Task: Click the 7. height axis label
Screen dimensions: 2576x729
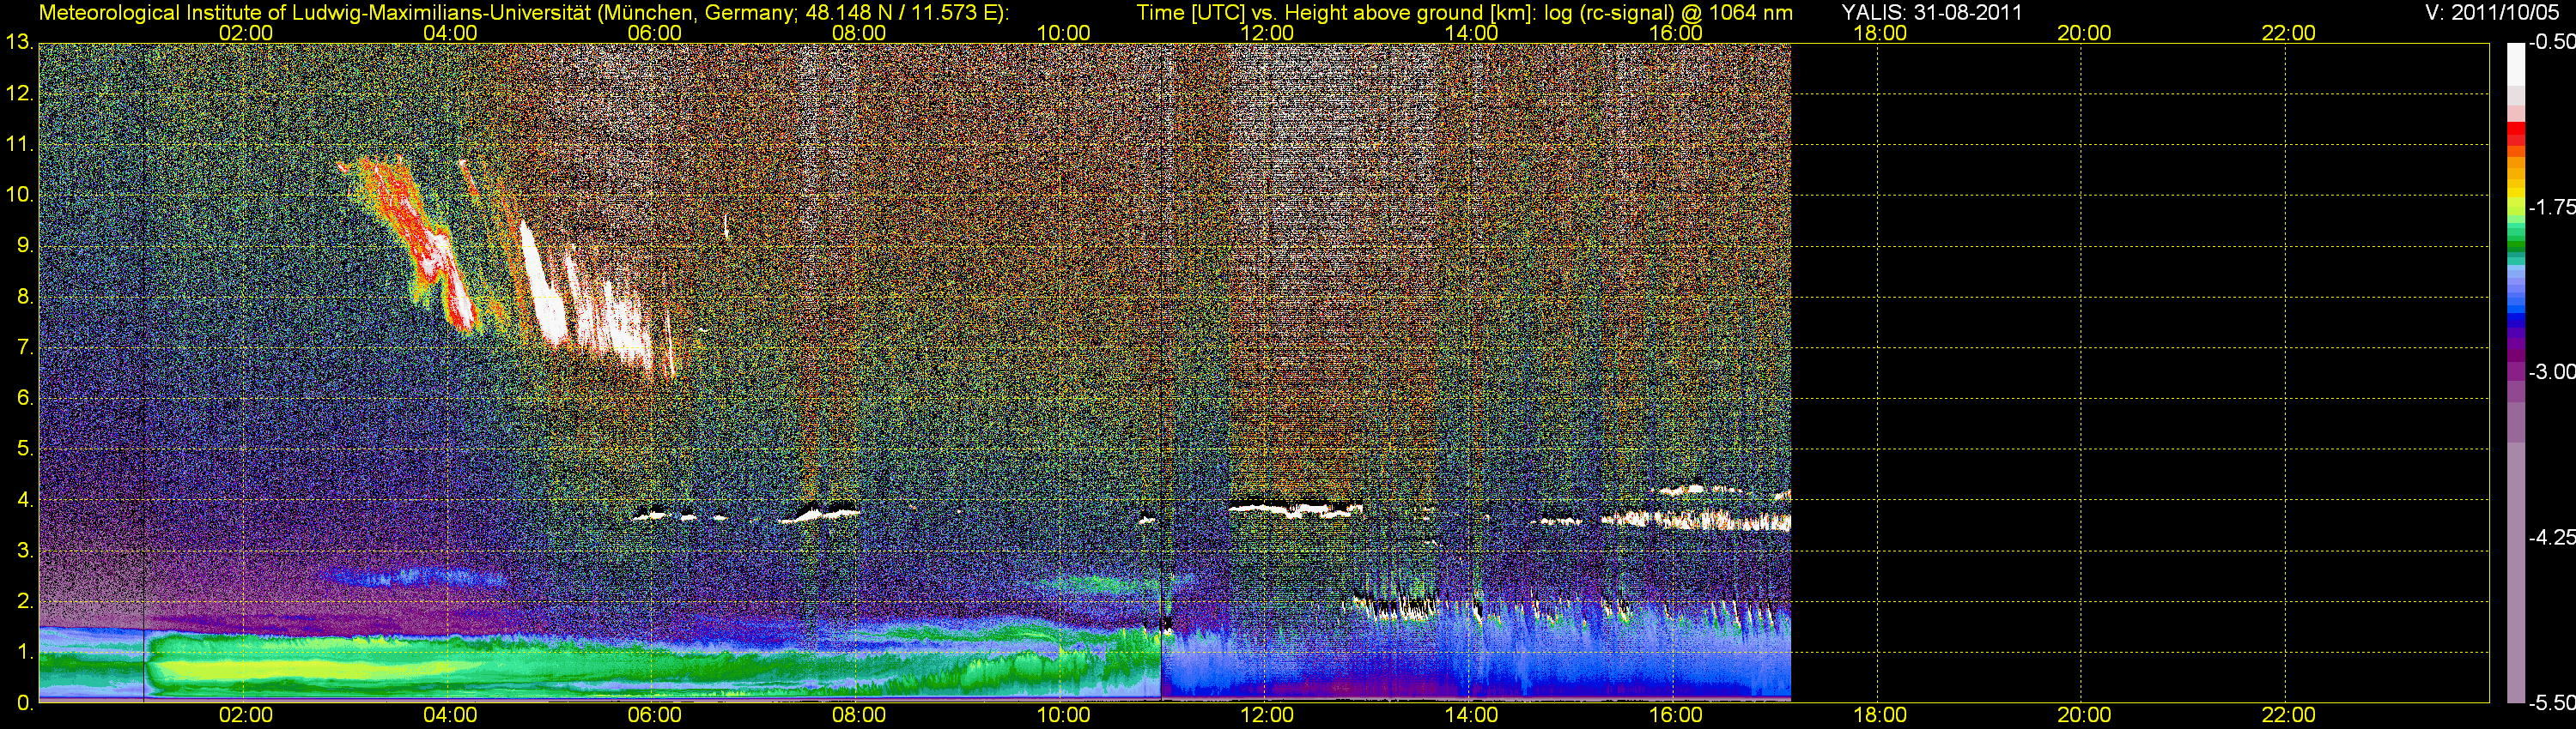Action: [25, 347]
